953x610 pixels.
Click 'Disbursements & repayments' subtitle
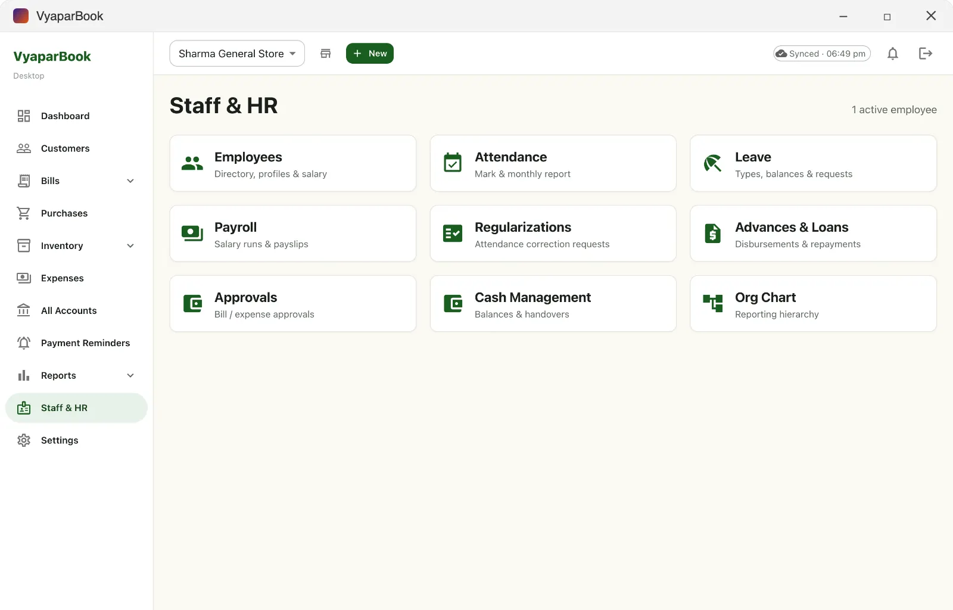tap(798, 244)
